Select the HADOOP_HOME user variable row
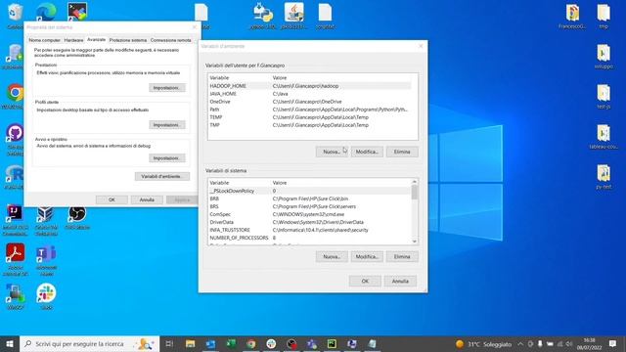This screenshot has width=626, height=352. pos(309,86)
